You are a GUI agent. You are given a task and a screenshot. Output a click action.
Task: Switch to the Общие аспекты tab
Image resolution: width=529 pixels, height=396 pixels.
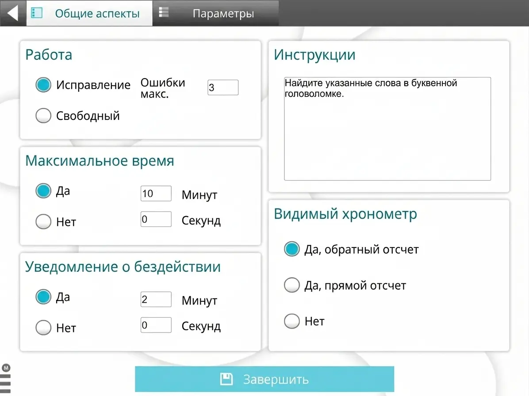click(x=89, y=13)
